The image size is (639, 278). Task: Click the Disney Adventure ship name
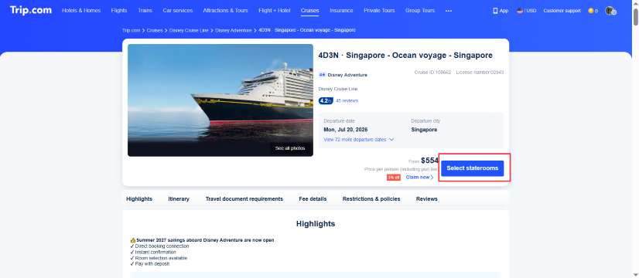coord(347,75)
